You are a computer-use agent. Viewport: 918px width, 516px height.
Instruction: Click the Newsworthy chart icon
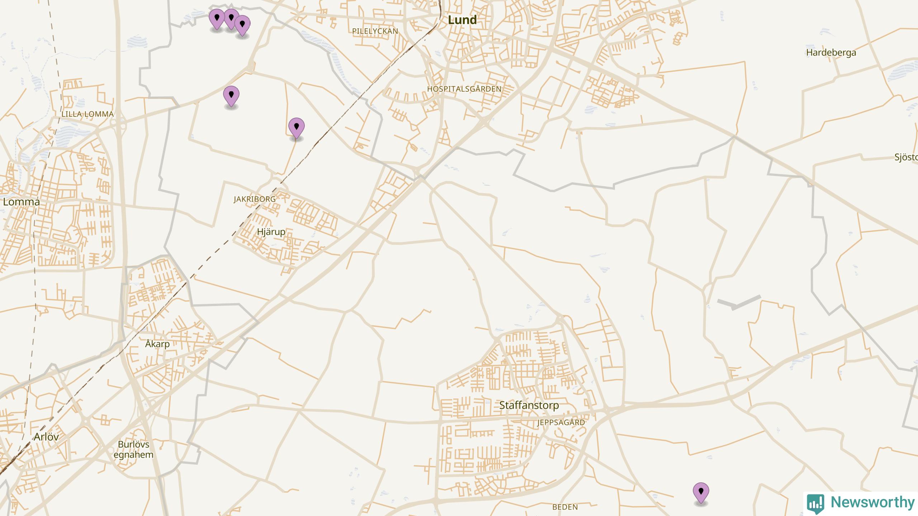815,503
